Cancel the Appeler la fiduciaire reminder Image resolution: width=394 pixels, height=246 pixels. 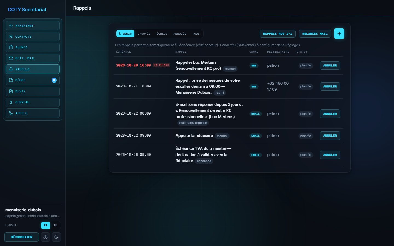[330, 136]
